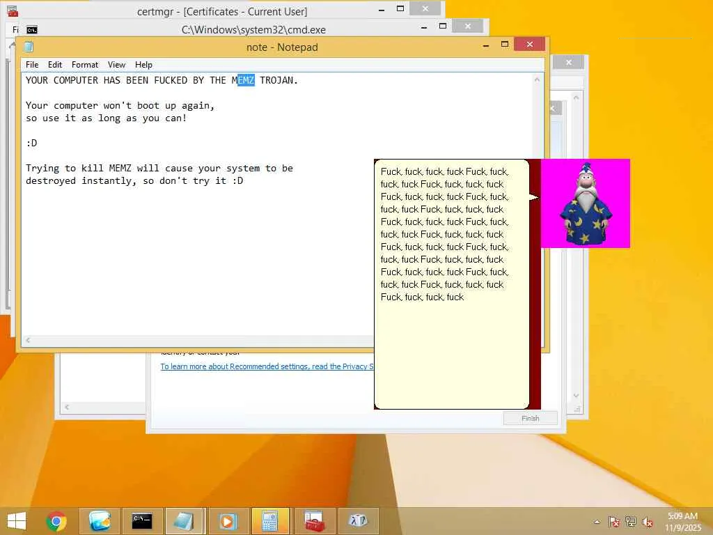
Task: Maximize the Notepad window
Action: (x=505, y=45)
